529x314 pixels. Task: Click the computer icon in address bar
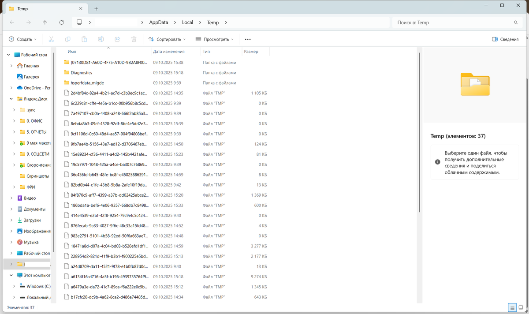pos(79,22)
